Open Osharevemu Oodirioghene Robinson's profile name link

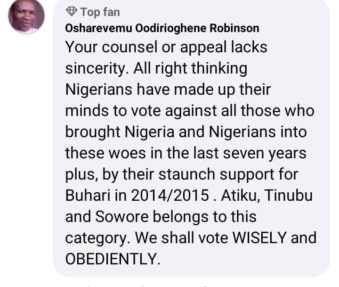[162, 28]
